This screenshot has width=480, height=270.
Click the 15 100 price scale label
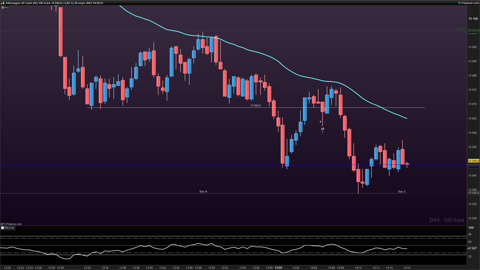(473, 19)
